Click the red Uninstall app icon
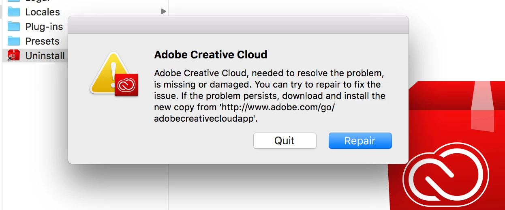 (x=14, y=56)
